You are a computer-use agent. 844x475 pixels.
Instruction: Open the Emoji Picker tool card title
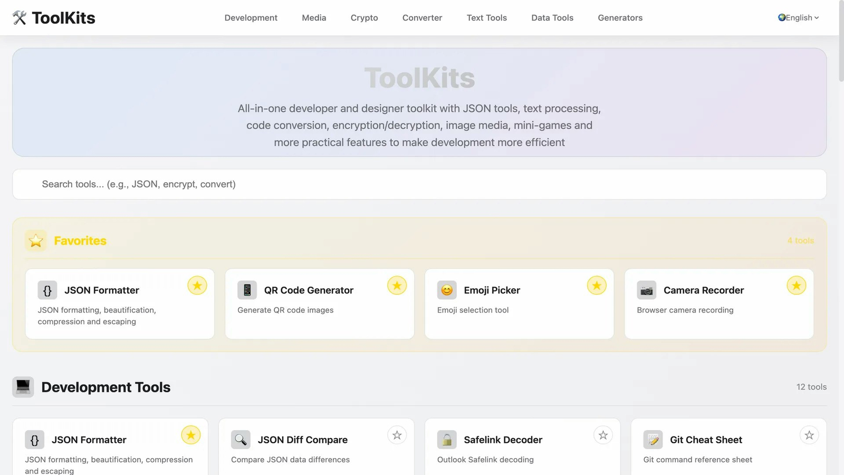(492, 290)
